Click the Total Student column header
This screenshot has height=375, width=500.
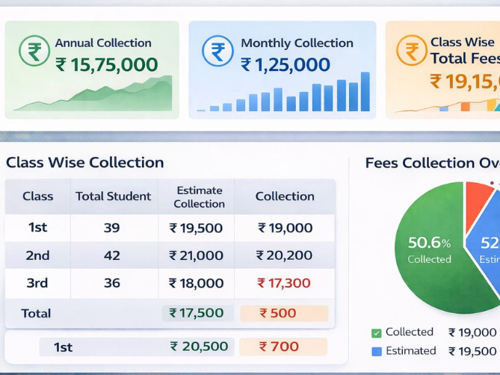pos(113,196)
